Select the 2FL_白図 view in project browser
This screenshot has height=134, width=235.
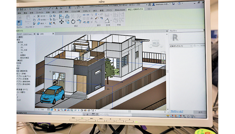[x=24, y=45]
